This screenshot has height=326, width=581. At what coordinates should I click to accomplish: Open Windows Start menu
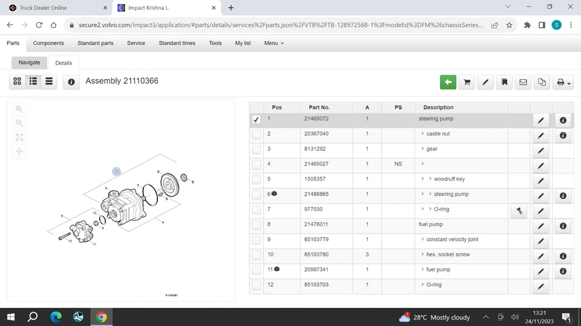pos(11,317)
